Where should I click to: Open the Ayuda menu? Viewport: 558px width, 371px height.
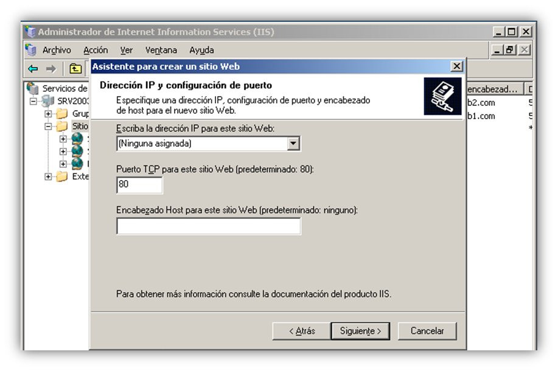[201, 50]
